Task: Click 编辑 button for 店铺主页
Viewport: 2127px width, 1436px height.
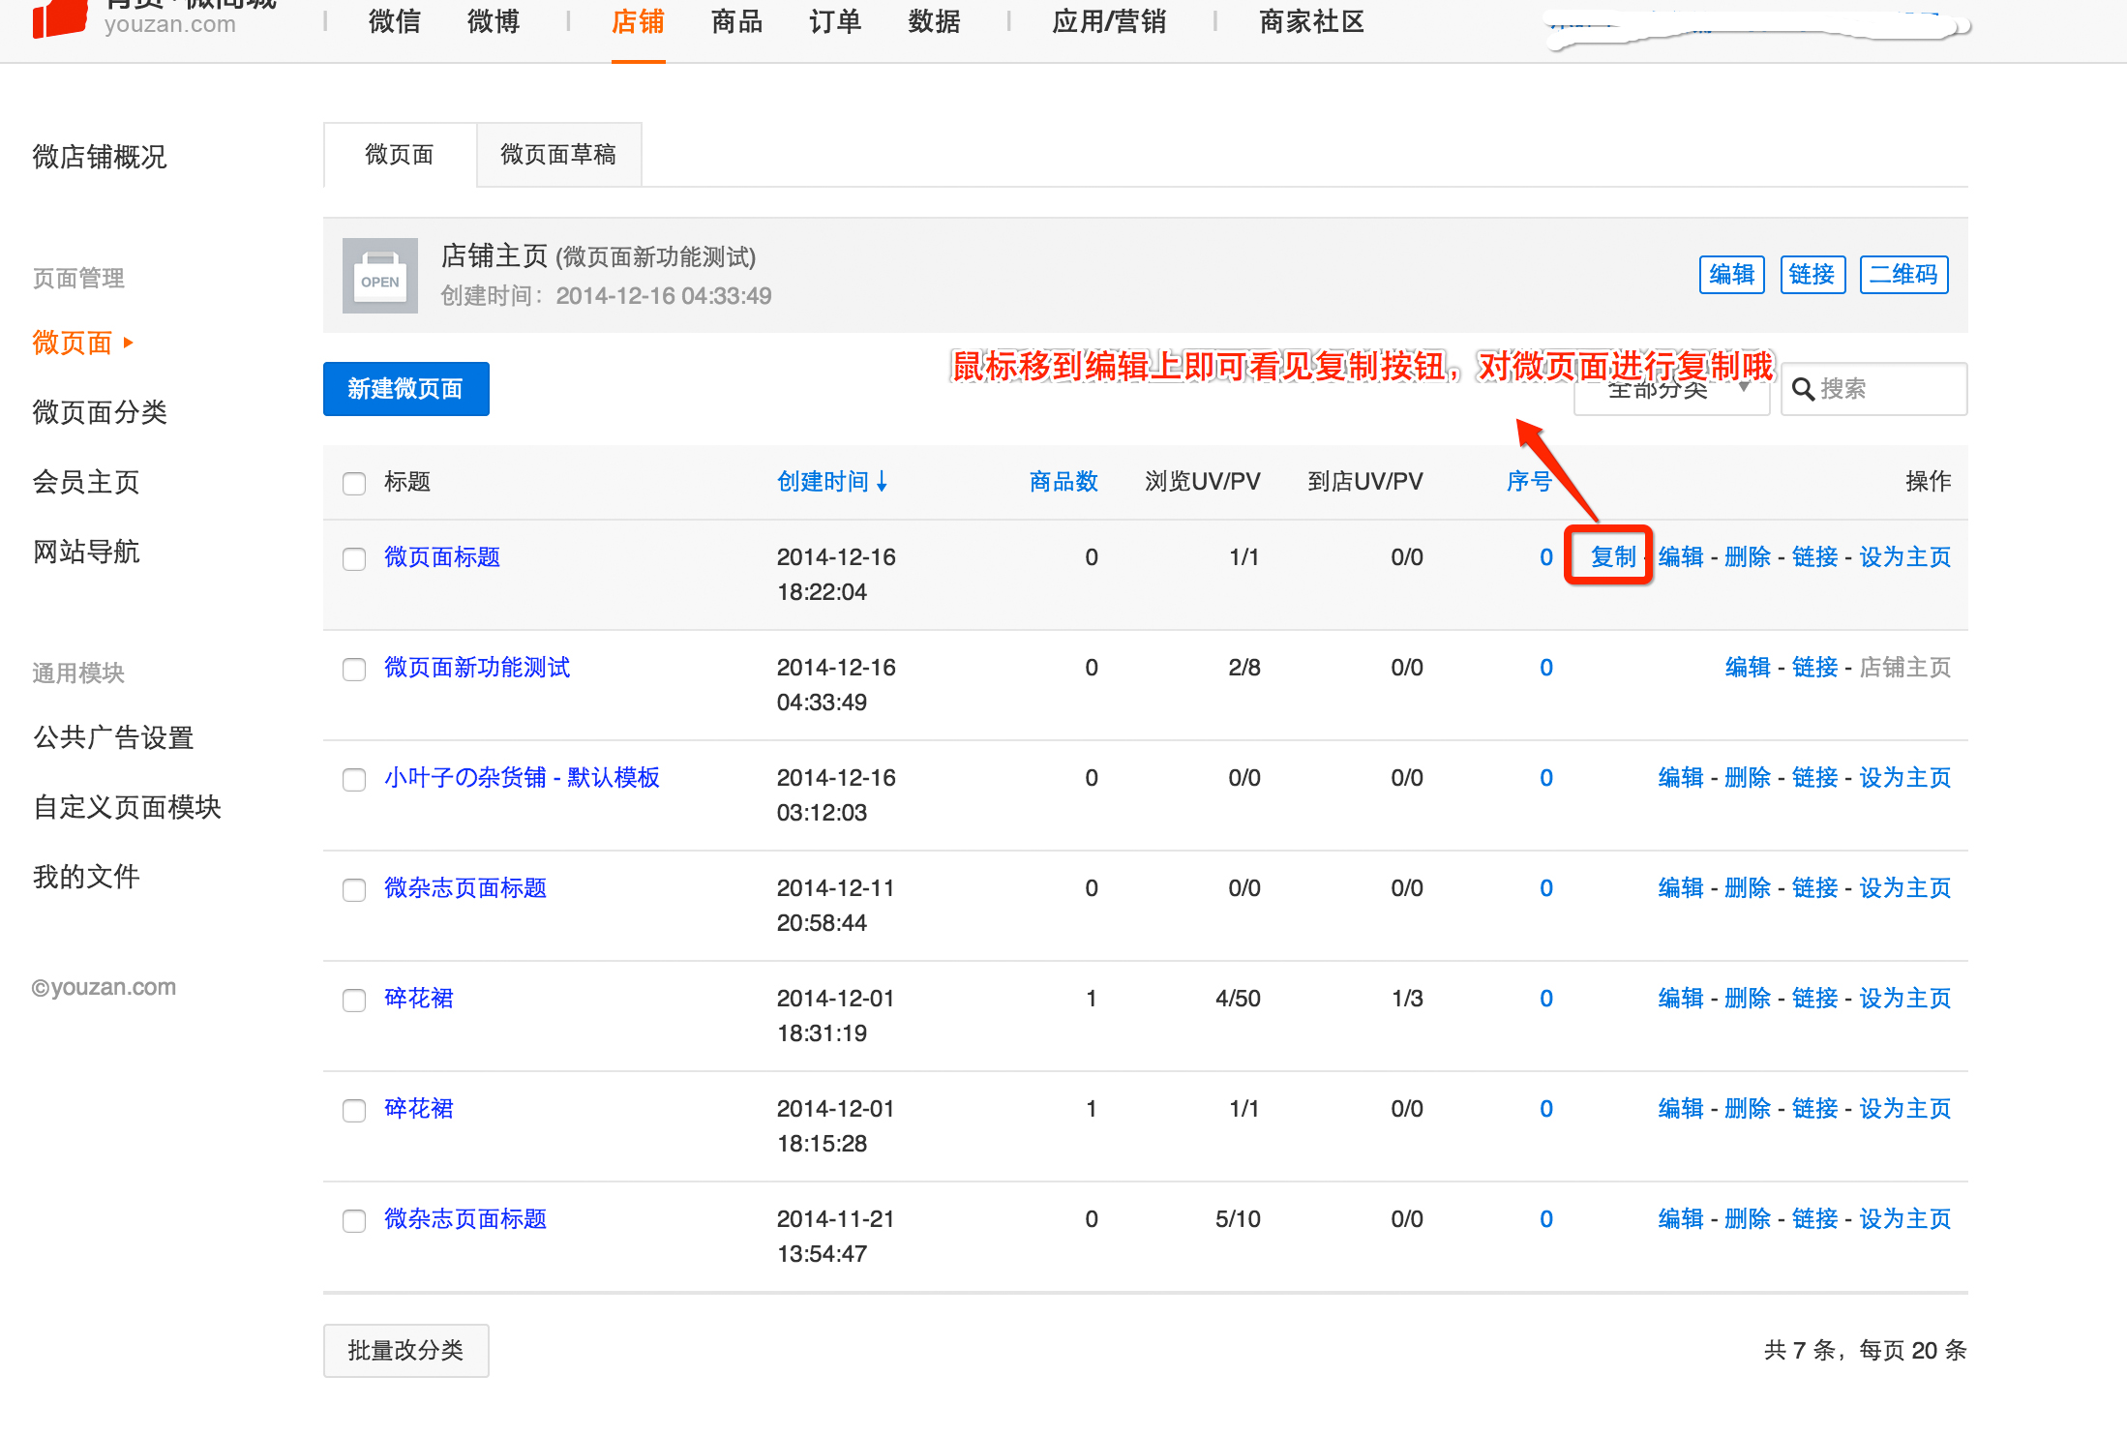Action: coord(1732,275)
